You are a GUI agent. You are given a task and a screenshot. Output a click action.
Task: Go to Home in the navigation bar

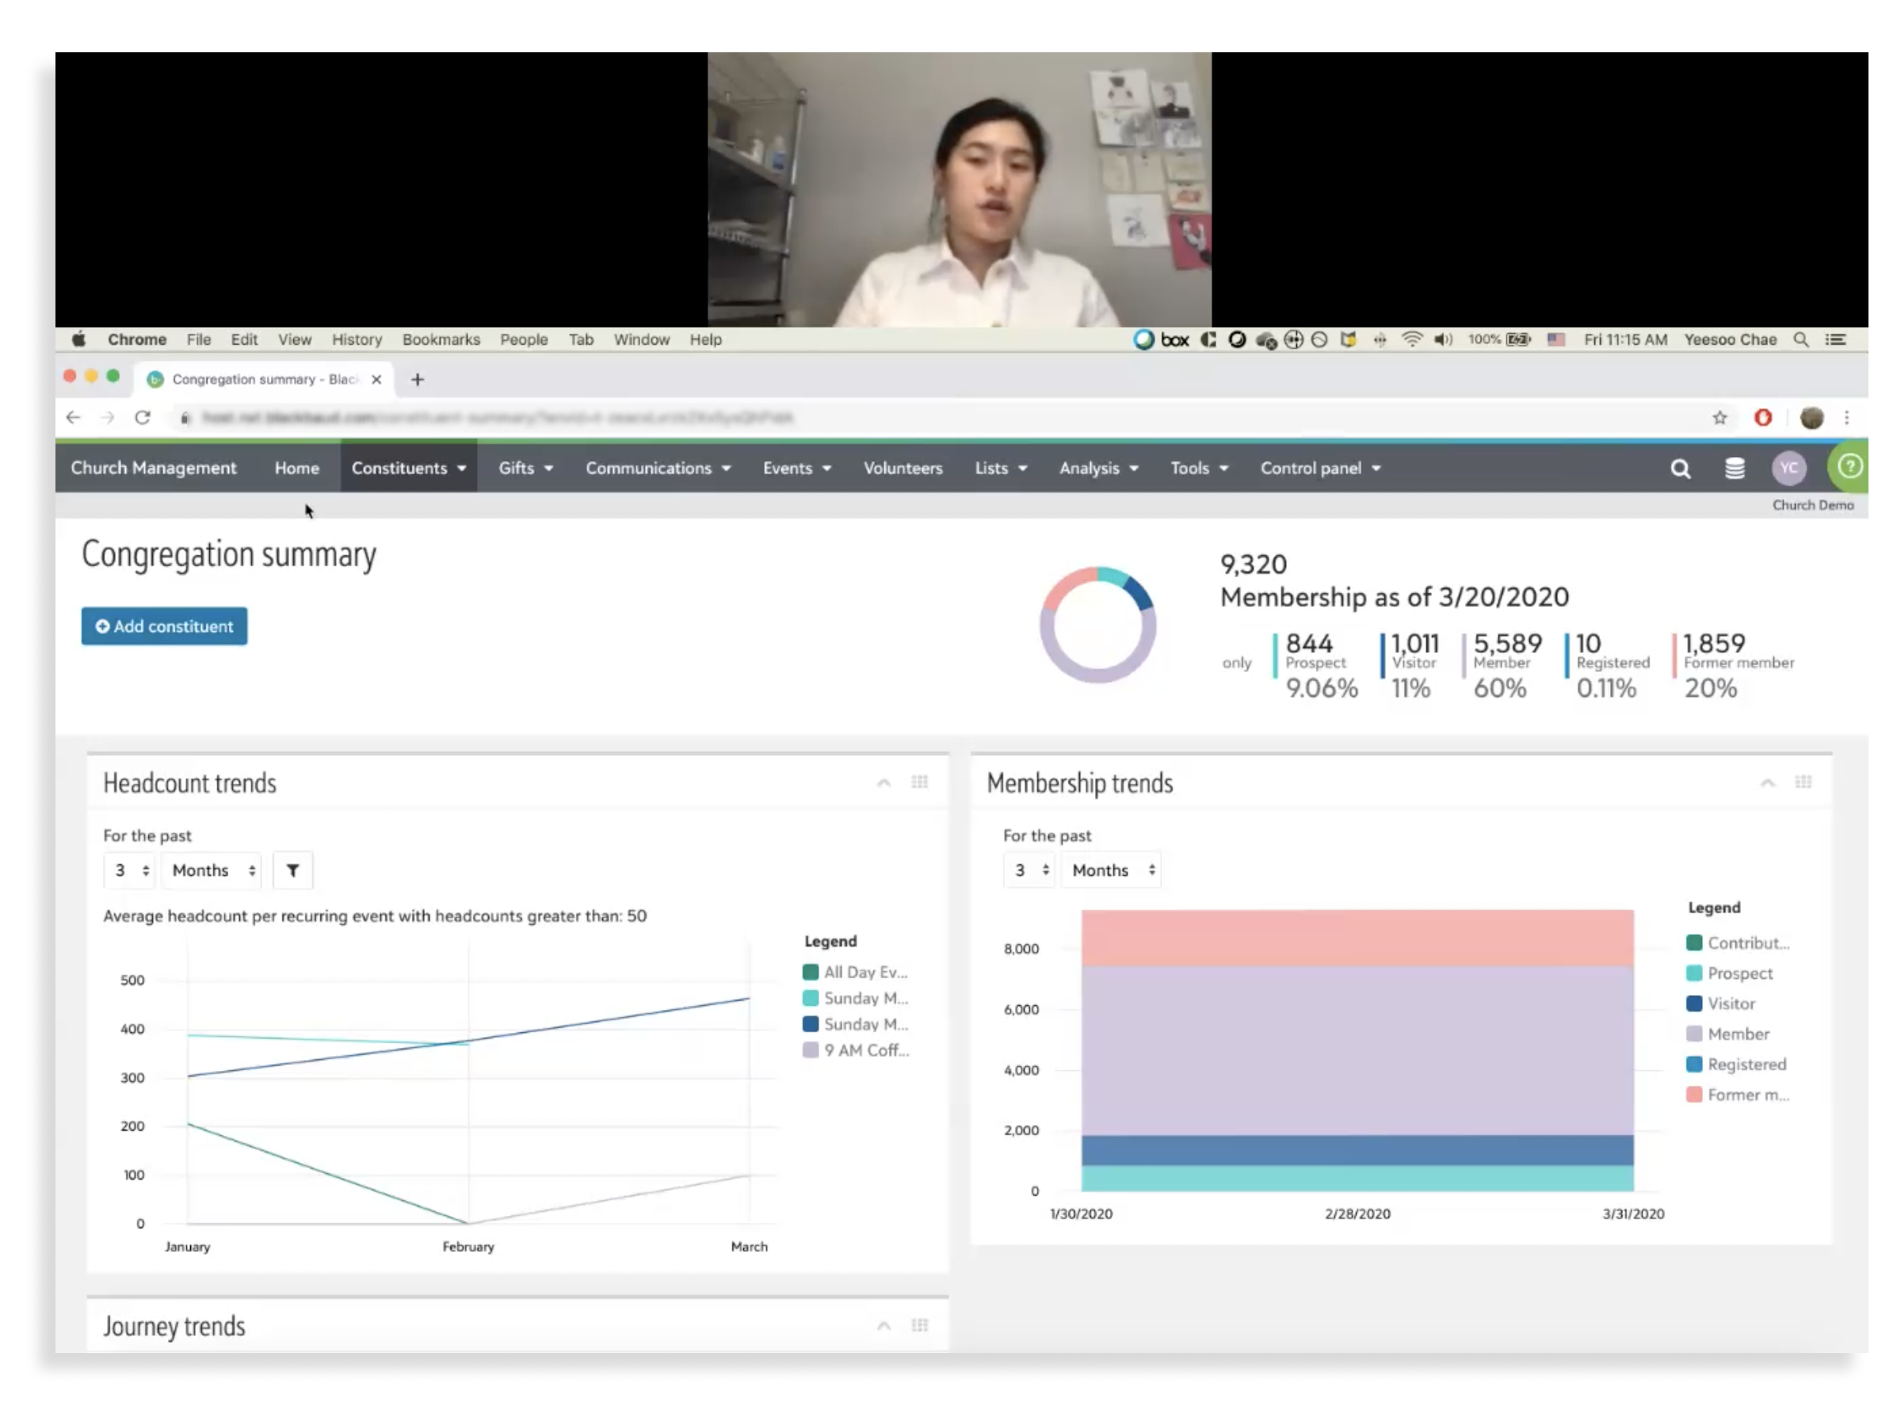[296, 468]
